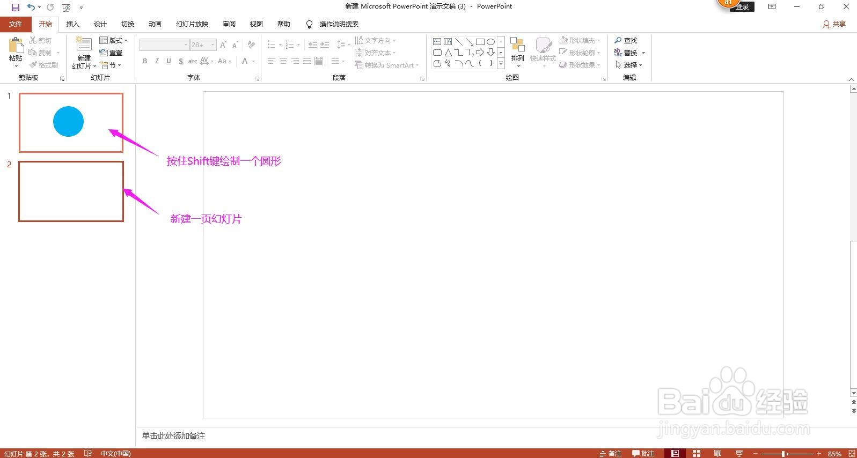Image resolution: width=857 pixels, height=458 pixels.
Task: Open the line spacing dropdown
Action: click(x=343, y=45)
